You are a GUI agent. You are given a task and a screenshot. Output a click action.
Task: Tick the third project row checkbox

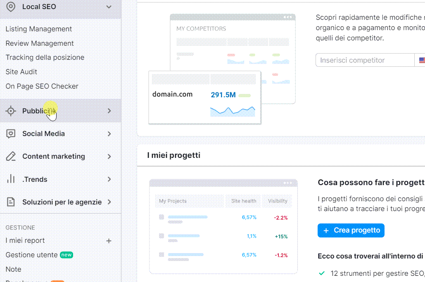[x=161, y=255]
